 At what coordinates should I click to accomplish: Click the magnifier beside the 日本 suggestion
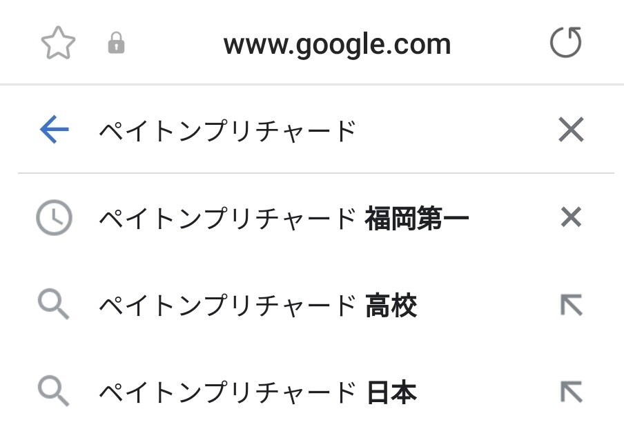coord(54,392)
